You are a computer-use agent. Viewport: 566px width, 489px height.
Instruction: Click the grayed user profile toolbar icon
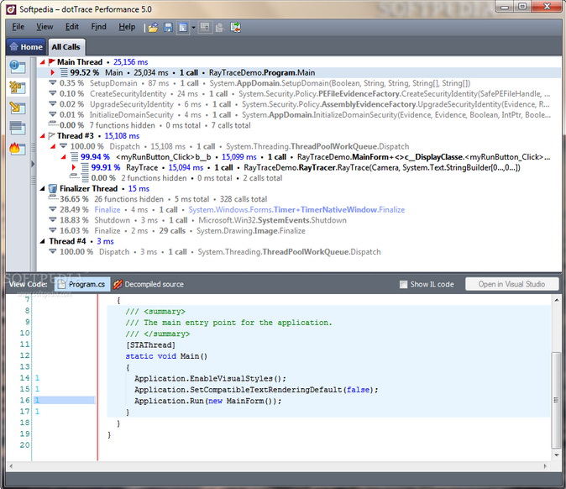pos(219,28)
